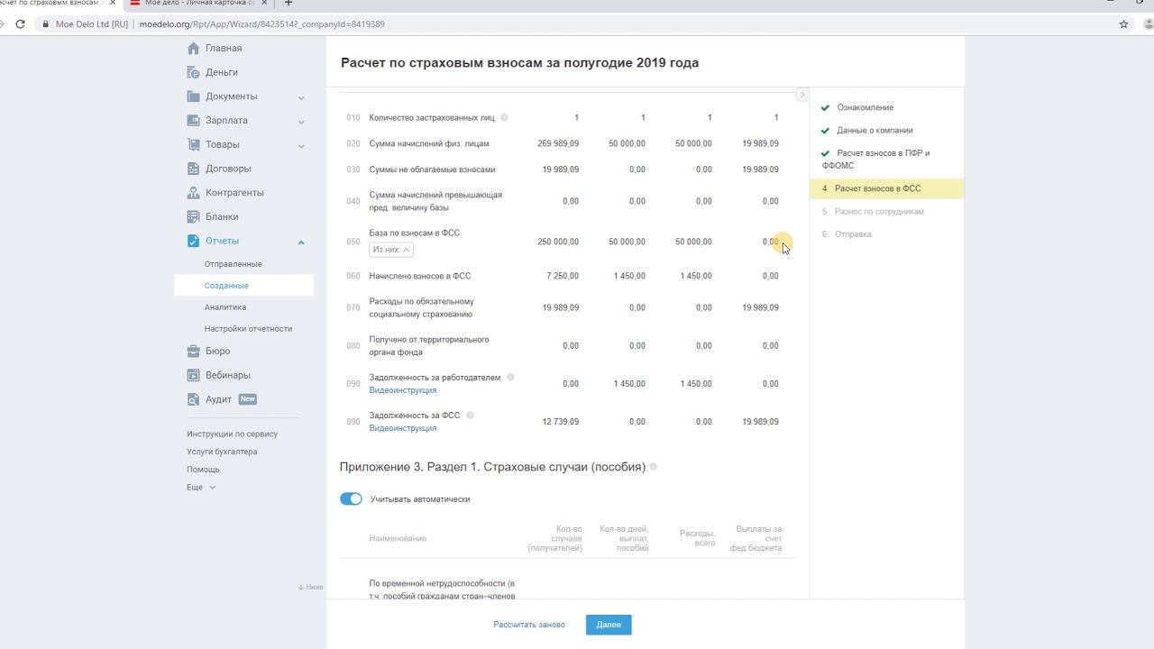Expand the Зарплата submenu chevron
Screen dimensions: 1154x649
click(301, 122)
